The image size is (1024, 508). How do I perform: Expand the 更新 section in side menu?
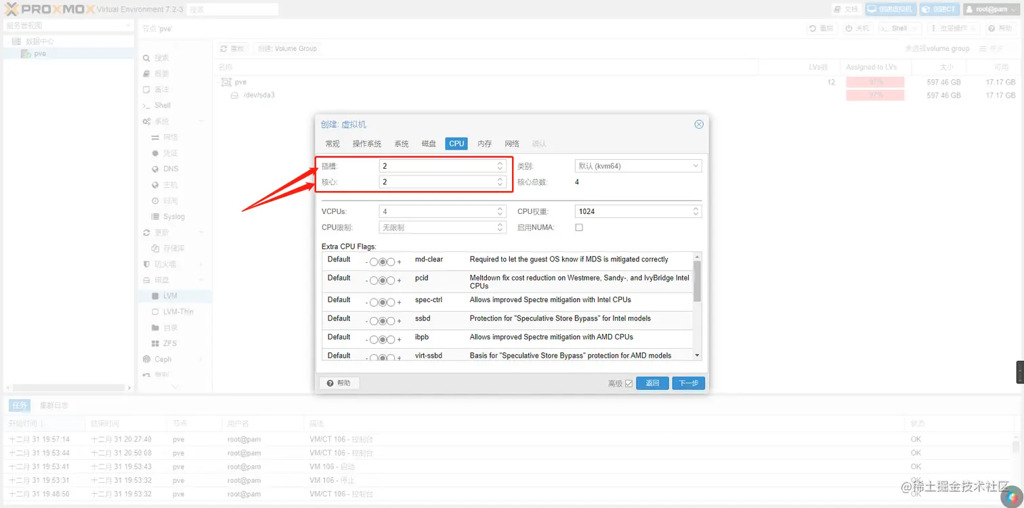(x=200, y=232)
